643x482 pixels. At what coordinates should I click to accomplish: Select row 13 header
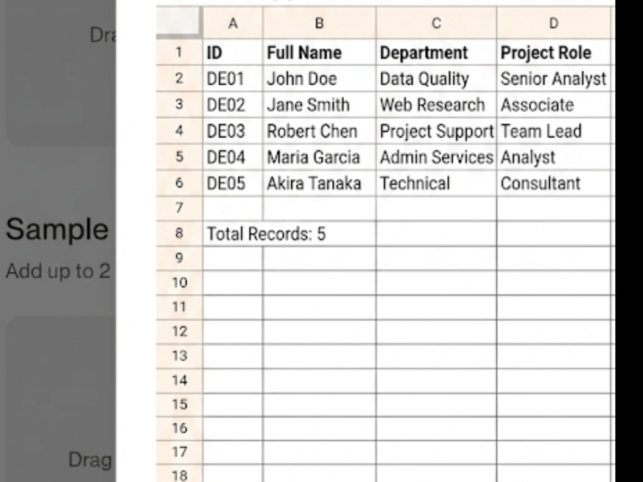179,356
